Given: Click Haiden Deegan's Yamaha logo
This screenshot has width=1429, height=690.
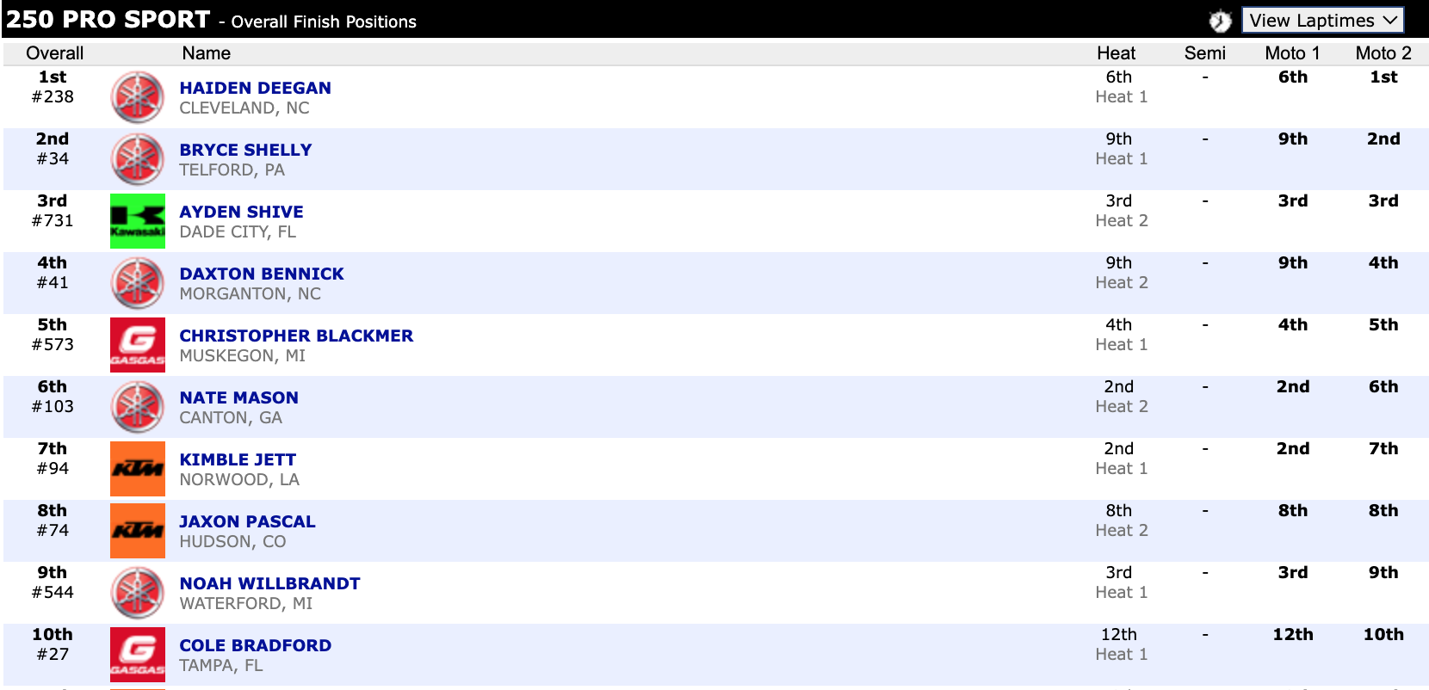Looking at the screenshot, I should (x=138, y=97).
